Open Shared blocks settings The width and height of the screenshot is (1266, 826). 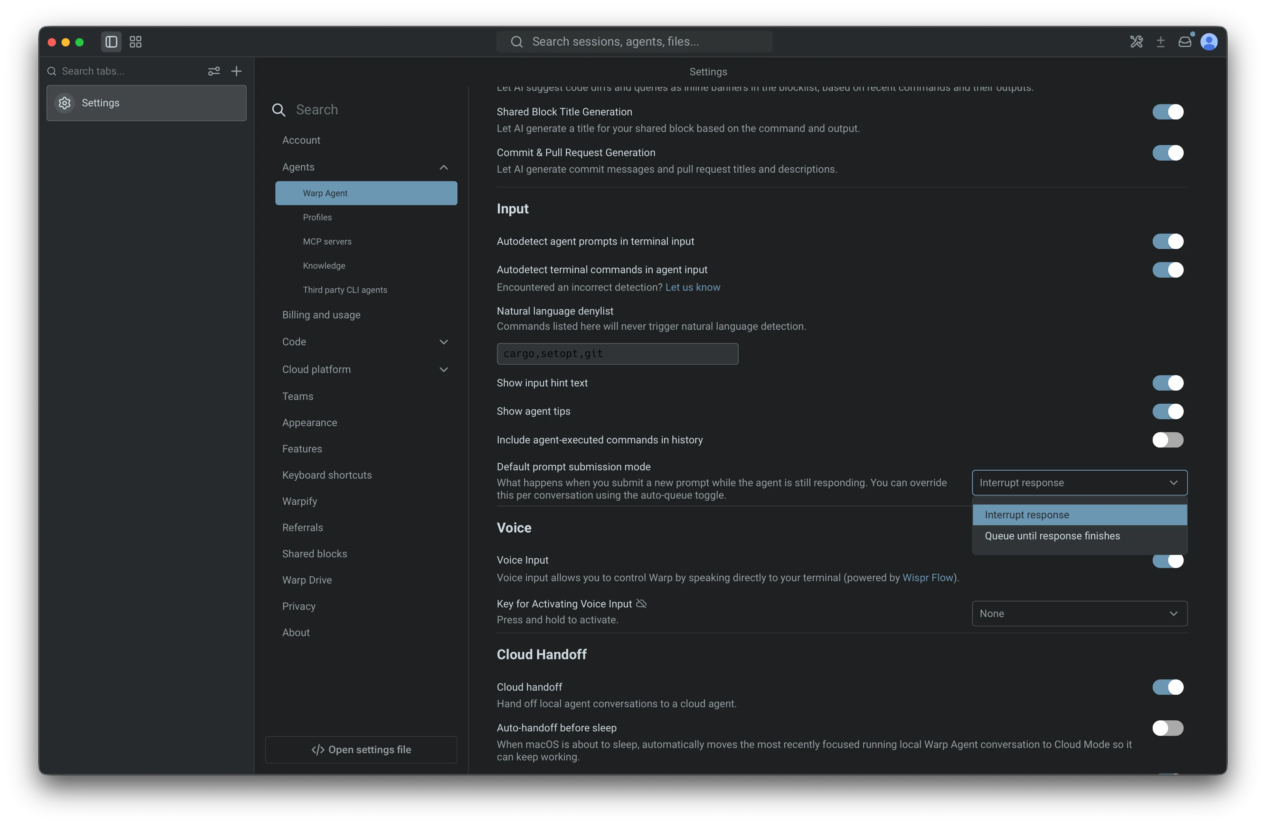[314, 553]
